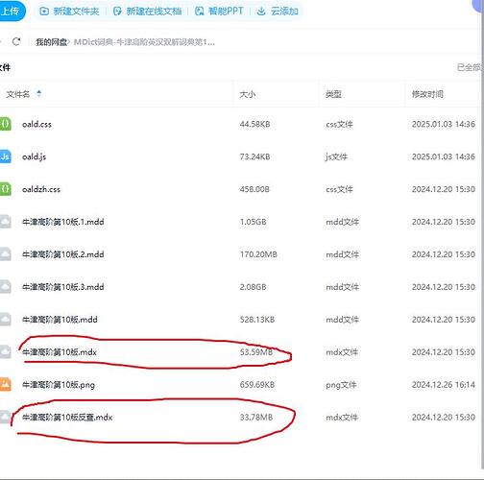
Task: Click the 2.08GB size value
Action: (x=254, y=287)
